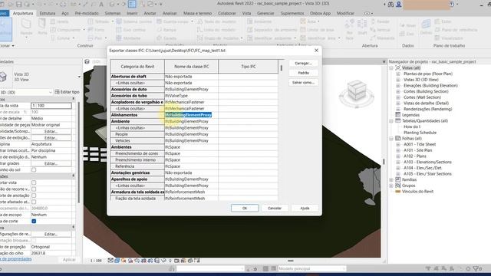The width and height of the screenshot is (491, 276).
Task: Pick the Texto do modelo tool
Action: 216,21
